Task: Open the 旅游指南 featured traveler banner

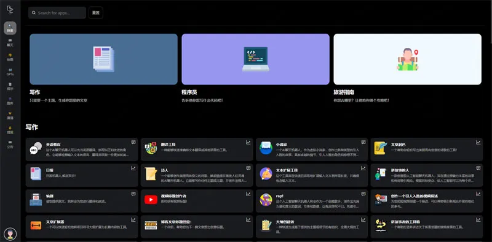Action: (x=407, y=59)
